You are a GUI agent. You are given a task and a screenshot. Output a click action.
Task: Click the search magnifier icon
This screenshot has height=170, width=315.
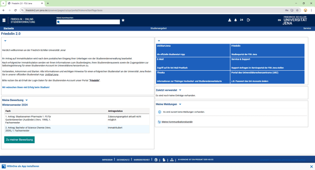(x=58, y=22)
